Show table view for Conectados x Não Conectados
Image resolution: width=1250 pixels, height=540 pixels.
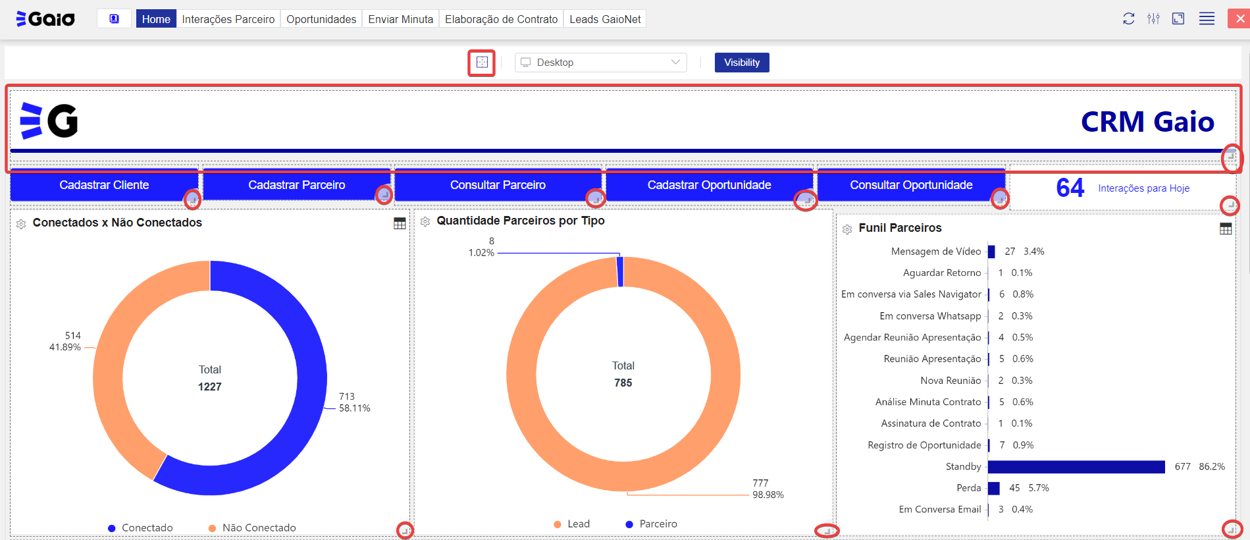tap(400, 224)
